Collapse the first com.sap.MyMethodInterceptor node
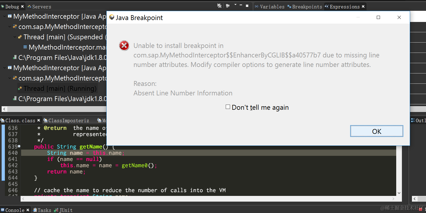426x213 pixels. (9, 27)
